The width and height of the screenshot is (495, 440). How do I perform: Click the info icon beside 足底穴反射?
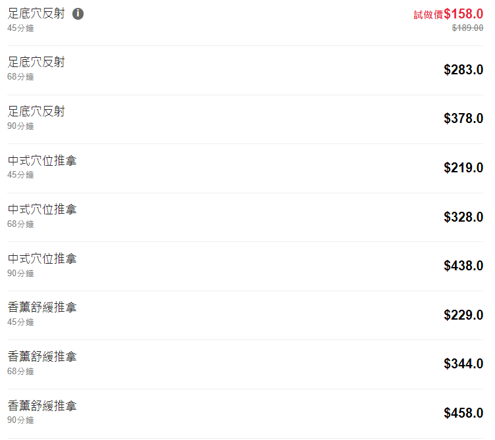tap(78, 14)
